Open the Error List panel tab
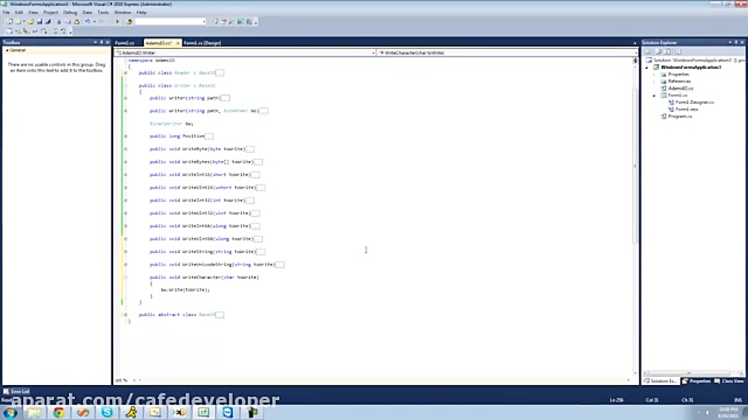This screenshot has width=748, height=420. [x=17, y=392]
